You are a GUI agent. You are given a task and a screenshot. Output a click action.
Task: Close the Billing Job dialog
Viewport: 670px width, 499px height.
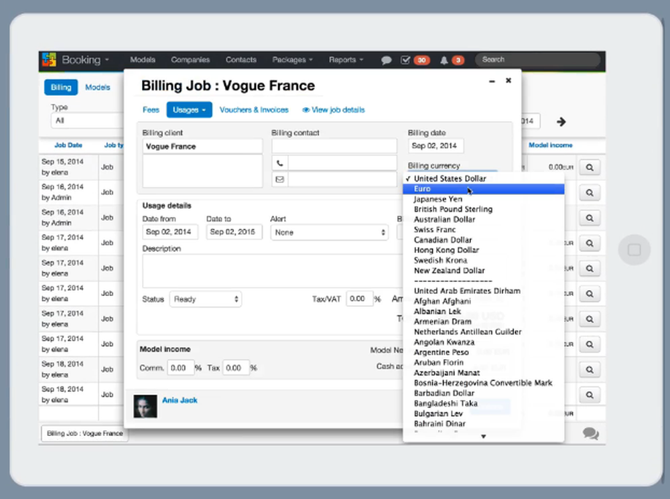(509, 80)
